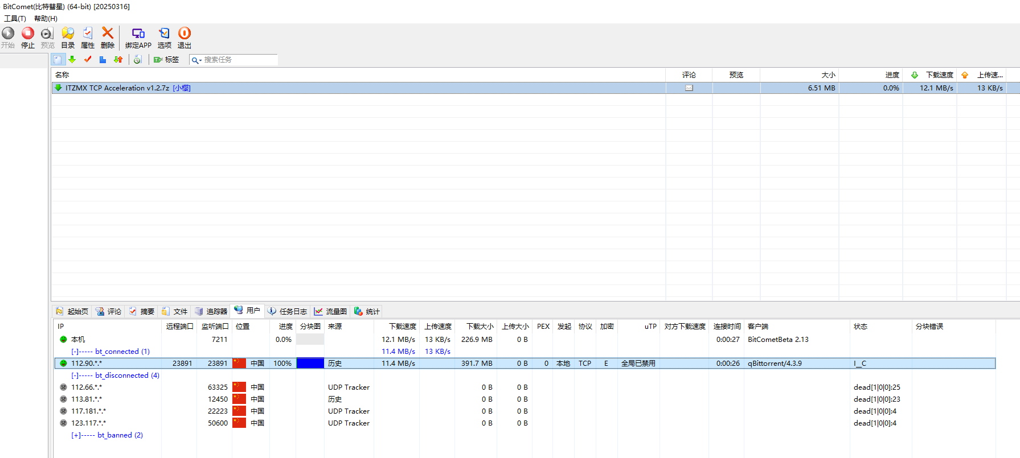This screenshot has height=458, width=1020.
Task: Open the 帮助(H) menu
Action: coord(46,18)
